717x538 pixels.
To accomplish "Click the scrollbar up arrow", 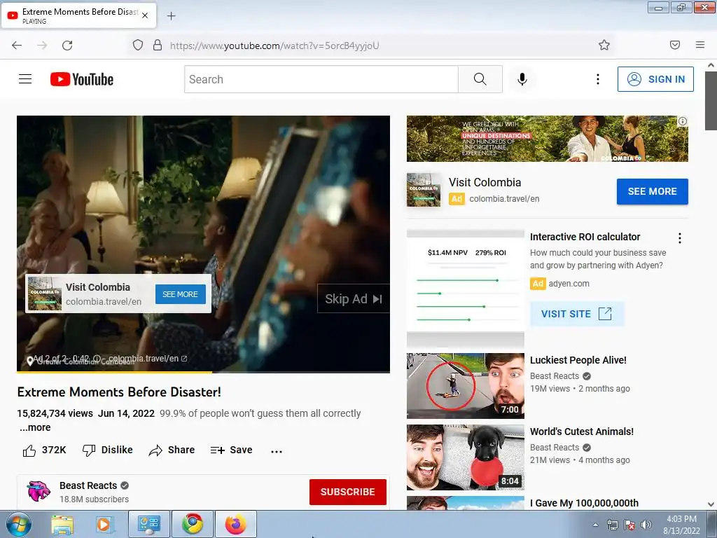I will (711, 65).
